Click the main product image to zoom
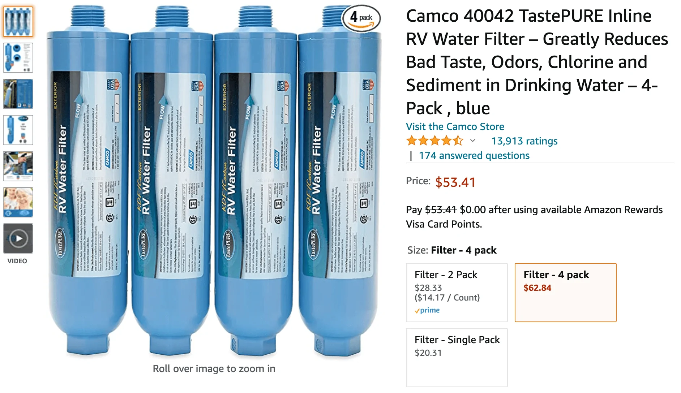 [x=214, y=181]
